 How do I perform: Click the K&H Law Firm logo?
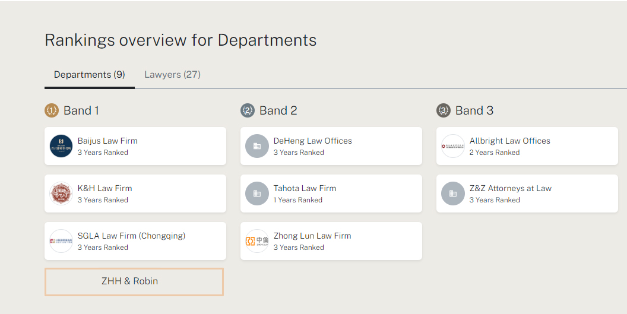tap(61, 194)
